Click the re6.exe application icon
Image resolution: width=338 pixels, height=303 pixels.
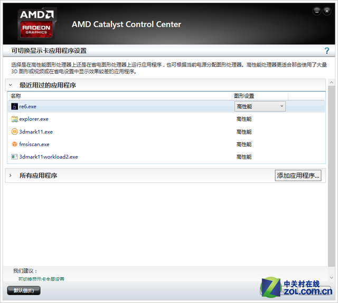click(x=14, y=106)
